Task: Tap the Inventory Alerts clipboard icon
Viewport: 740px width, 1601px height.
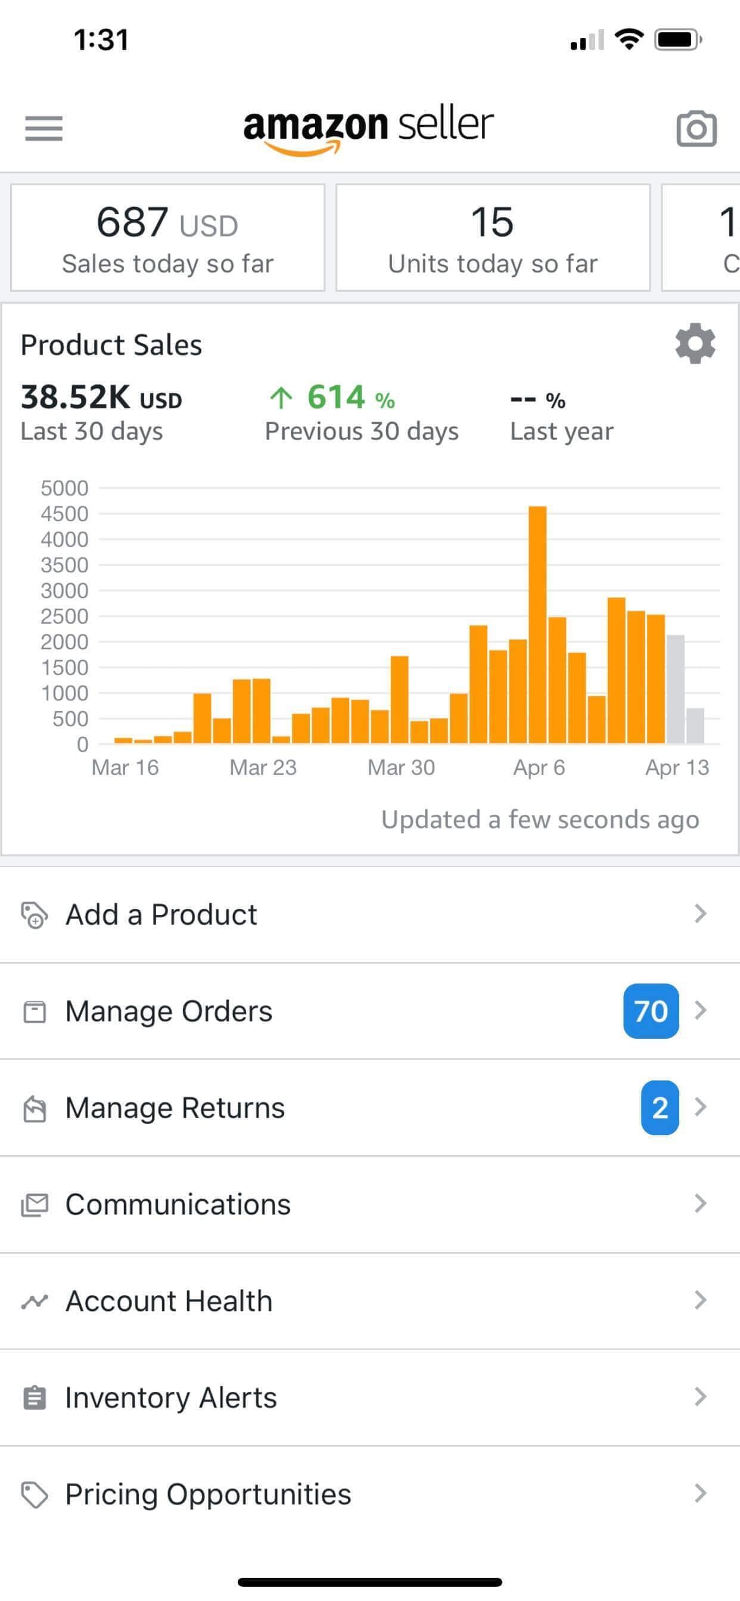Action: click(x=34, y=1398)
